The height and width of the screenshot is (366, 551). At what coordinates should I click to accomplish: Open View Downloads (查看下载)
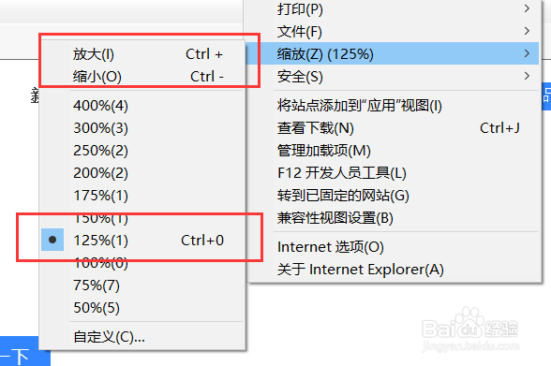point(394,127)
